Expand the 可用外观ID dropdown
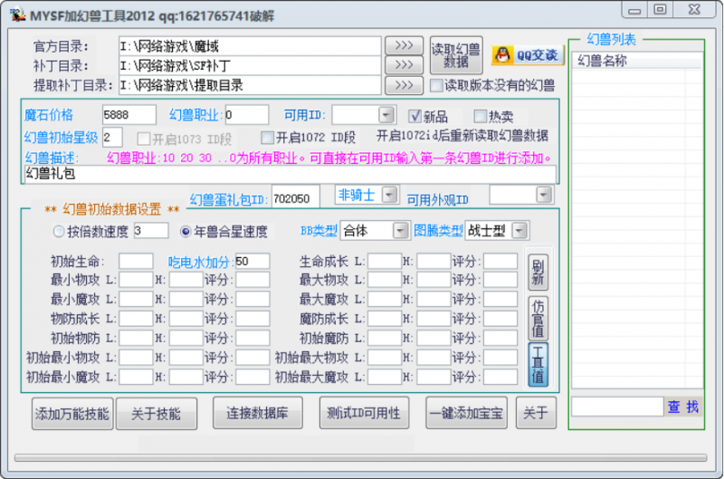 pyautogui.click(x=544, y=195)
